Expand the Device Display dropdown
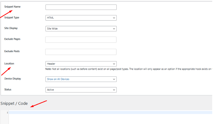Viewport: 221px width, 124px height. tap(81, 79)
